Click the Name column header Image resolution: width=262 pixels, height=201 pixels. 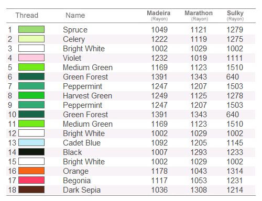(75, 15)
